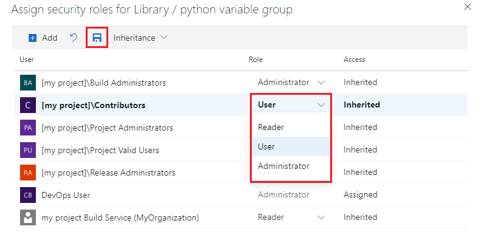The image size is (481, 243).
Task: Click the Add button label
Action: [x=49, y=38]
